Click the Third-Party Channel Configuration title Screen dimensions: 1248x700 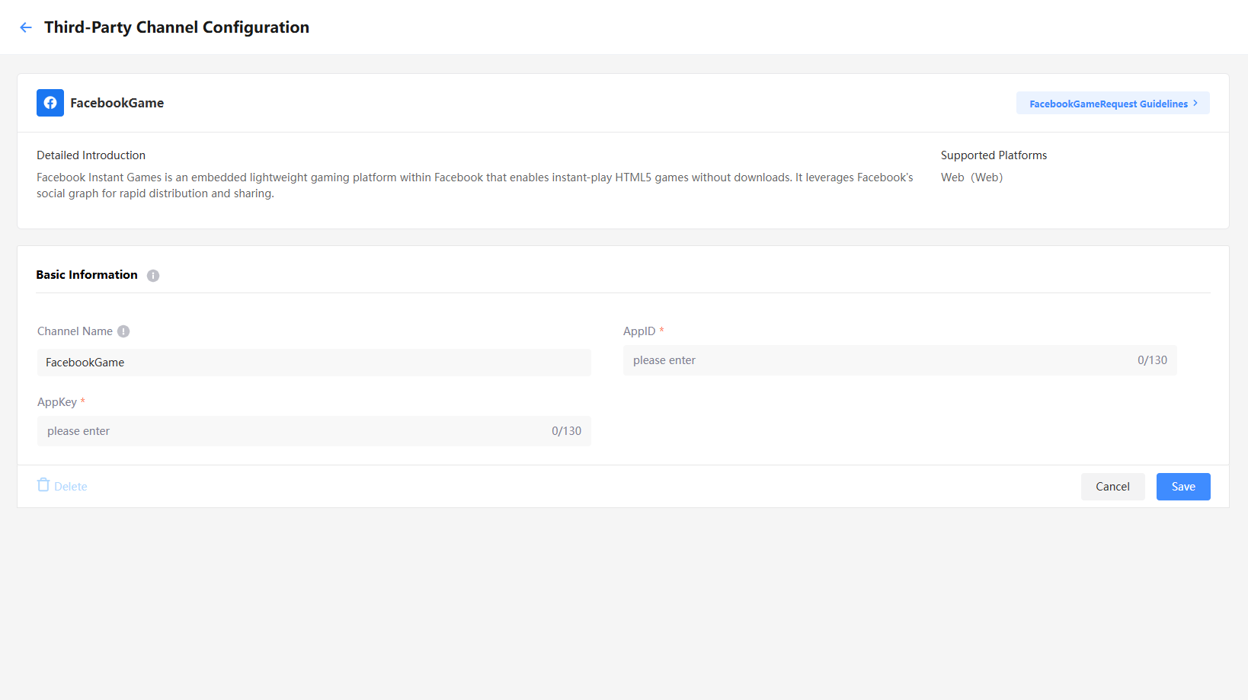point(177,27)
